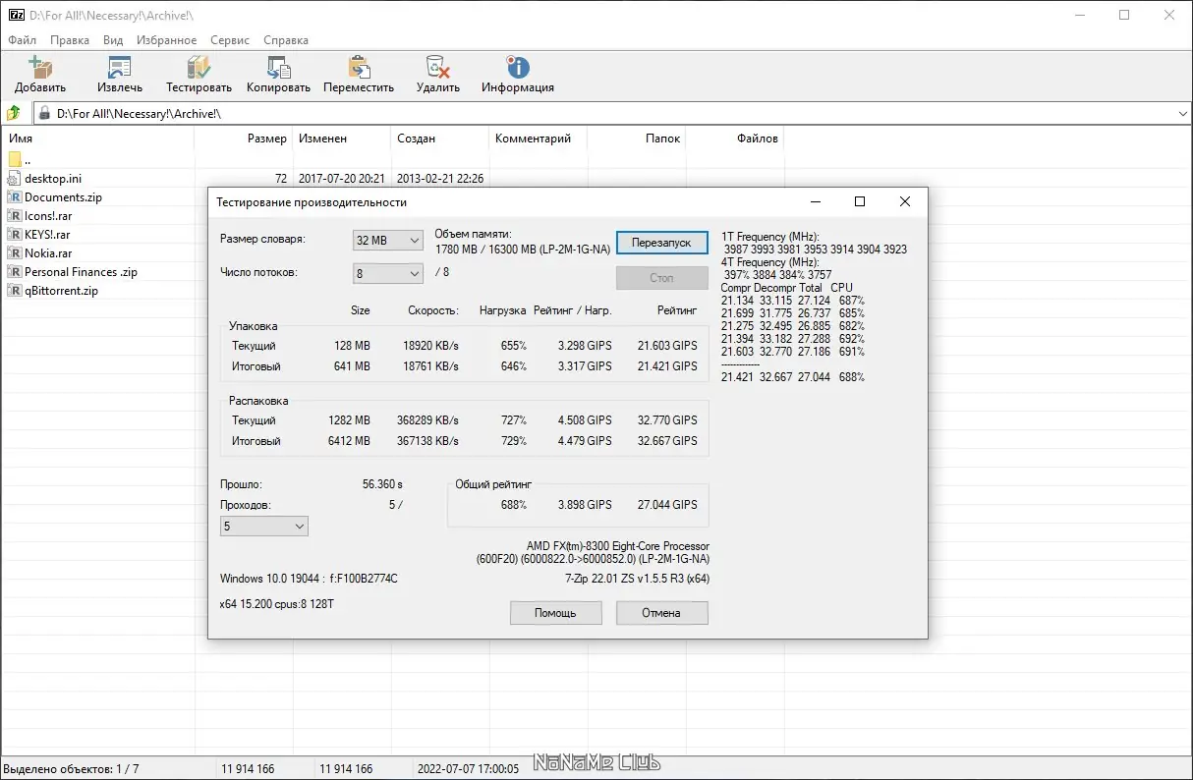Click the '2017-07-20 20:21' modified date cell

(x=341, y=179)
